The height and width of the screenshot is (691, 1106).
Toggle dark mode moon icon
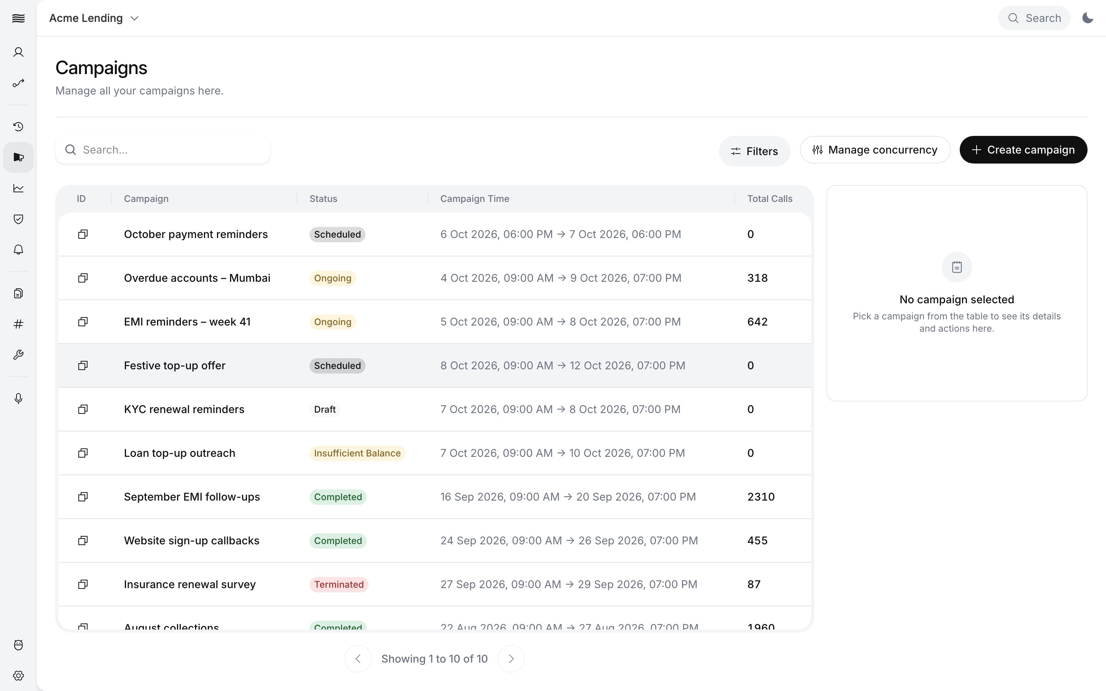point(1088,18)
